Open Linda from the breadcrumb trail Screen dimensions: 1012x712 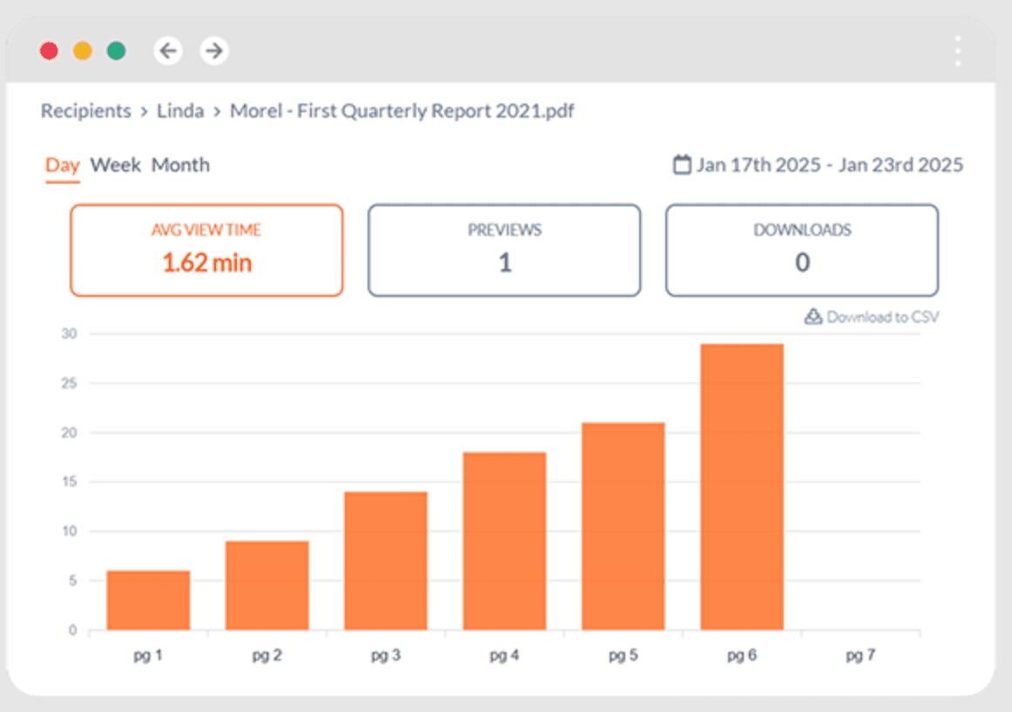pyautogui.click(x=180, y=111)
